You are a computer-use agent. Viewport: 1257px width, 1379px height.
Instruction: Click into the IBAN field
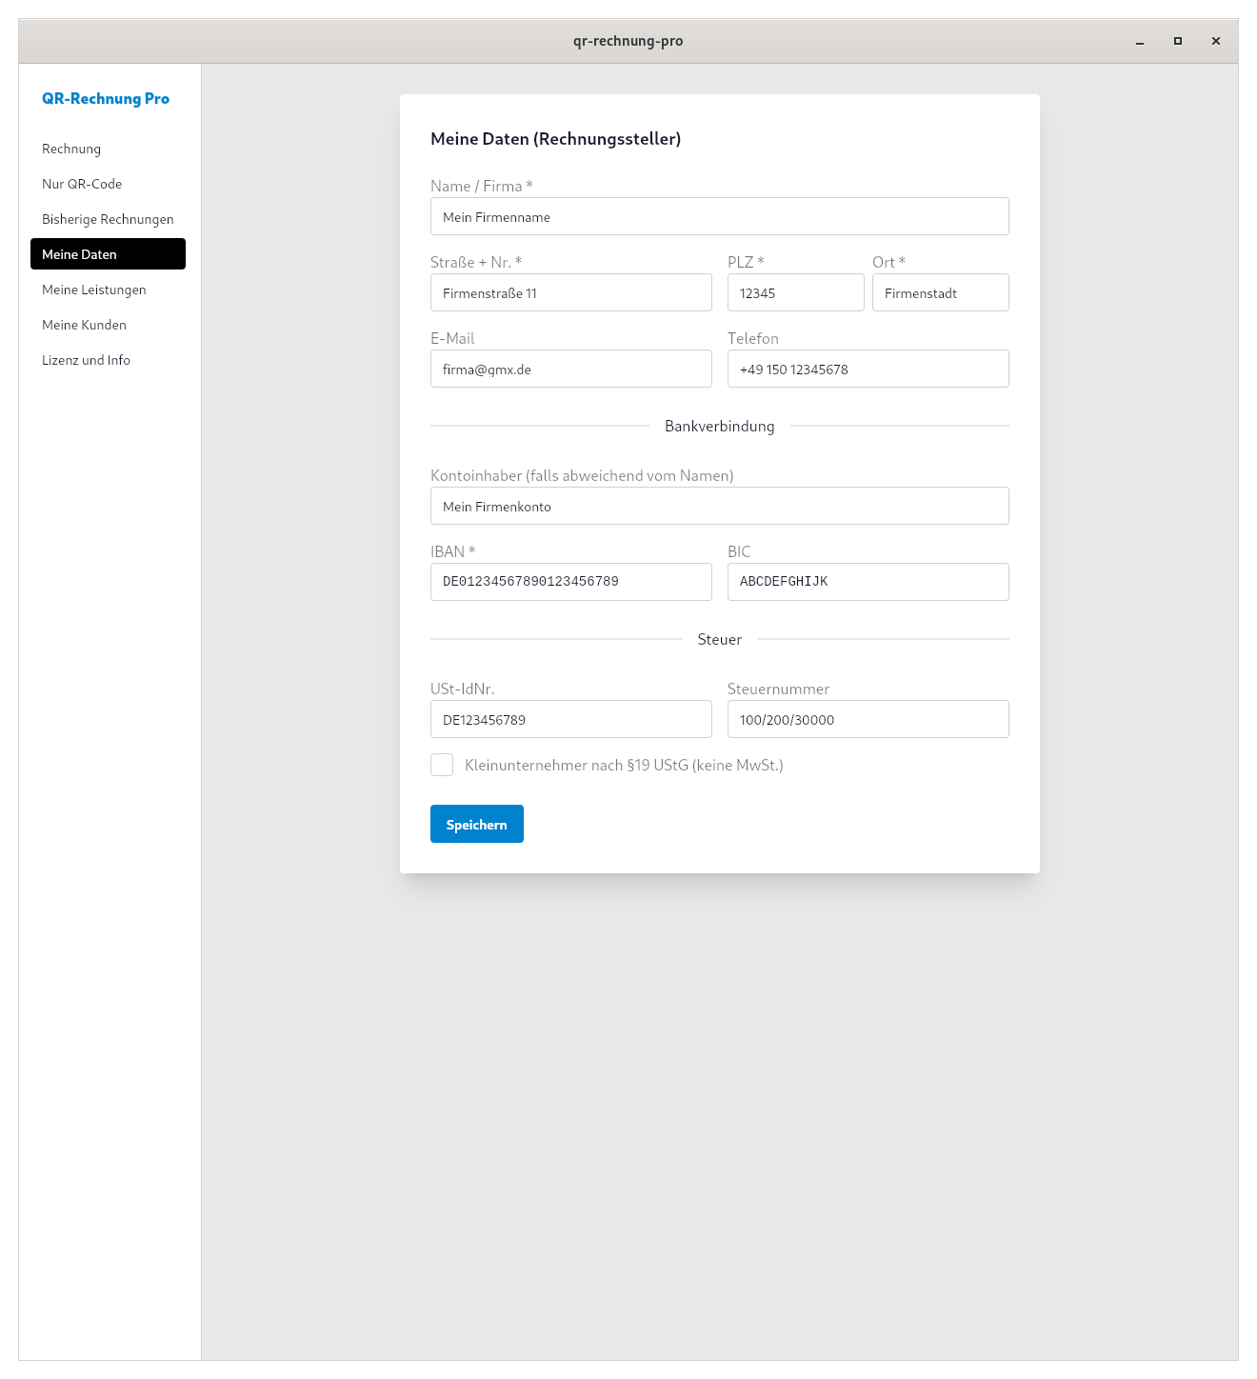pyautogui.click(x=570, y=582)
